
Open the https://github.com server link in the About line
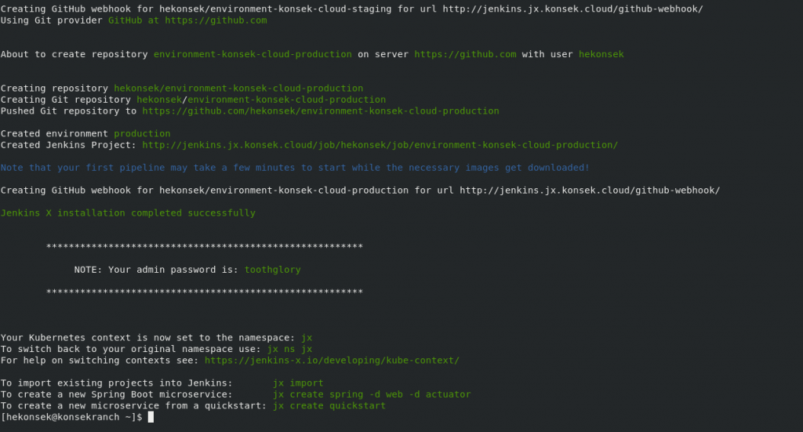[465, 54]
